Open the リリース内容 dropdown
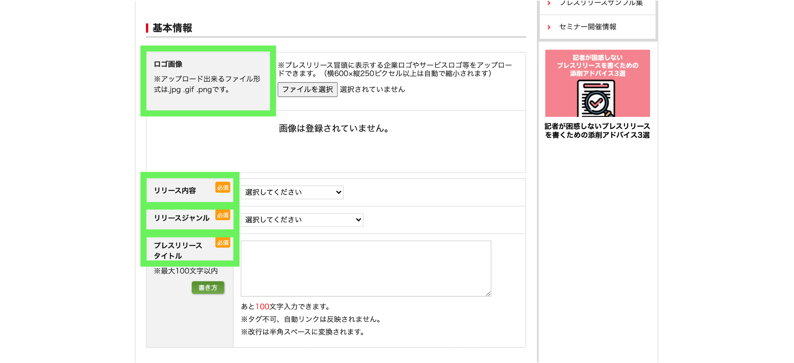794x363 pixels. [292, 192]
